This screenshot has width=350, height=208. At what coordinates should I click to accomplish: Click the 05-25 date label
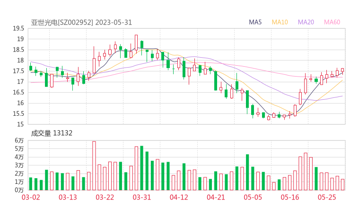pyautogui.click(x=327, y=197)
